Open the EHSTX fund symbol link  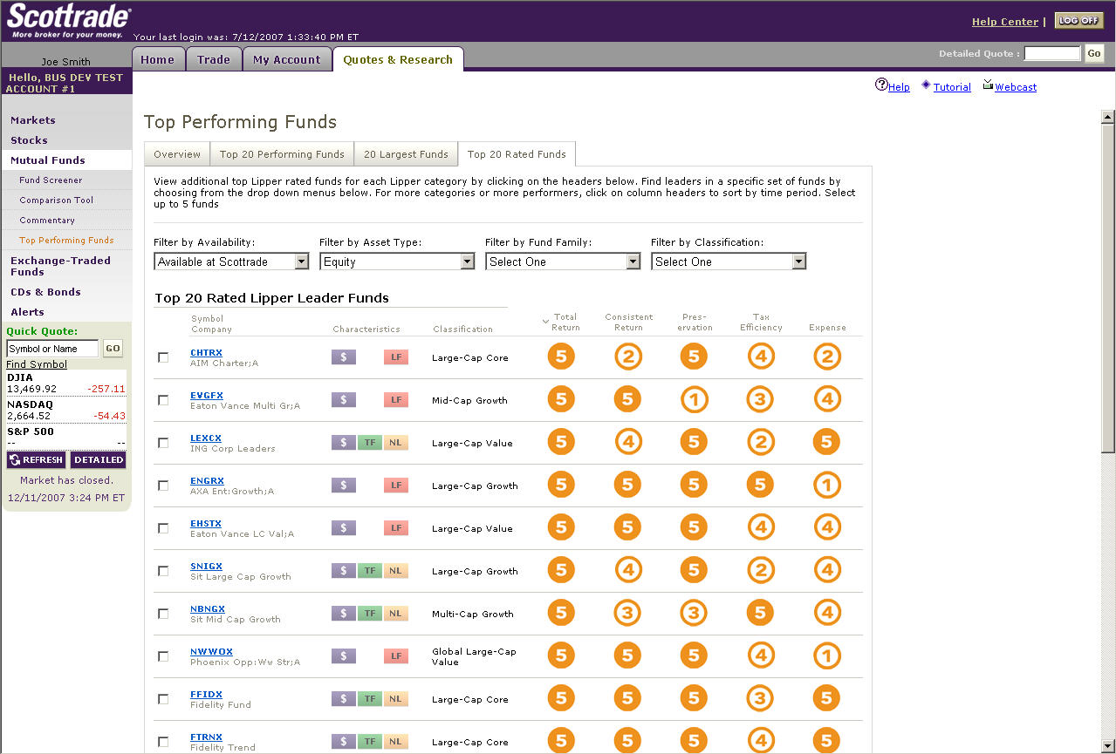click(206, 524)
